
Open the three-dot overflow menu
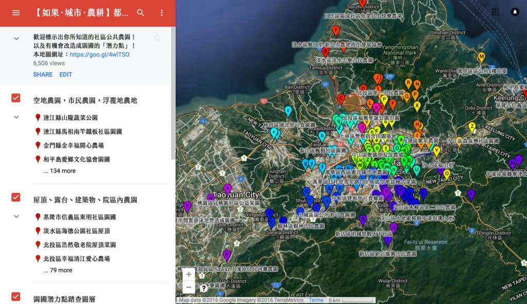[162, 13]
